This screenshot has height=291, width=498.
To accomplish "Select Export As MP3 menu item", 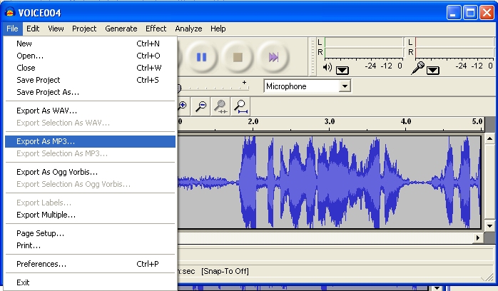I will (46, 141).
